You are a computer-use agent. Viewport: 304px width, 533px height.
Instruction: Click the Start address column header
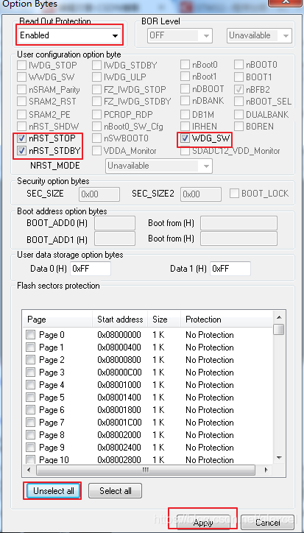pos(120,320)
